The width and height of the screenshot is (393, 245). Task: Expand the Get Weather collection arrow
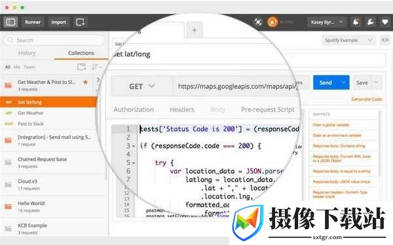click(x=98, y=80)
